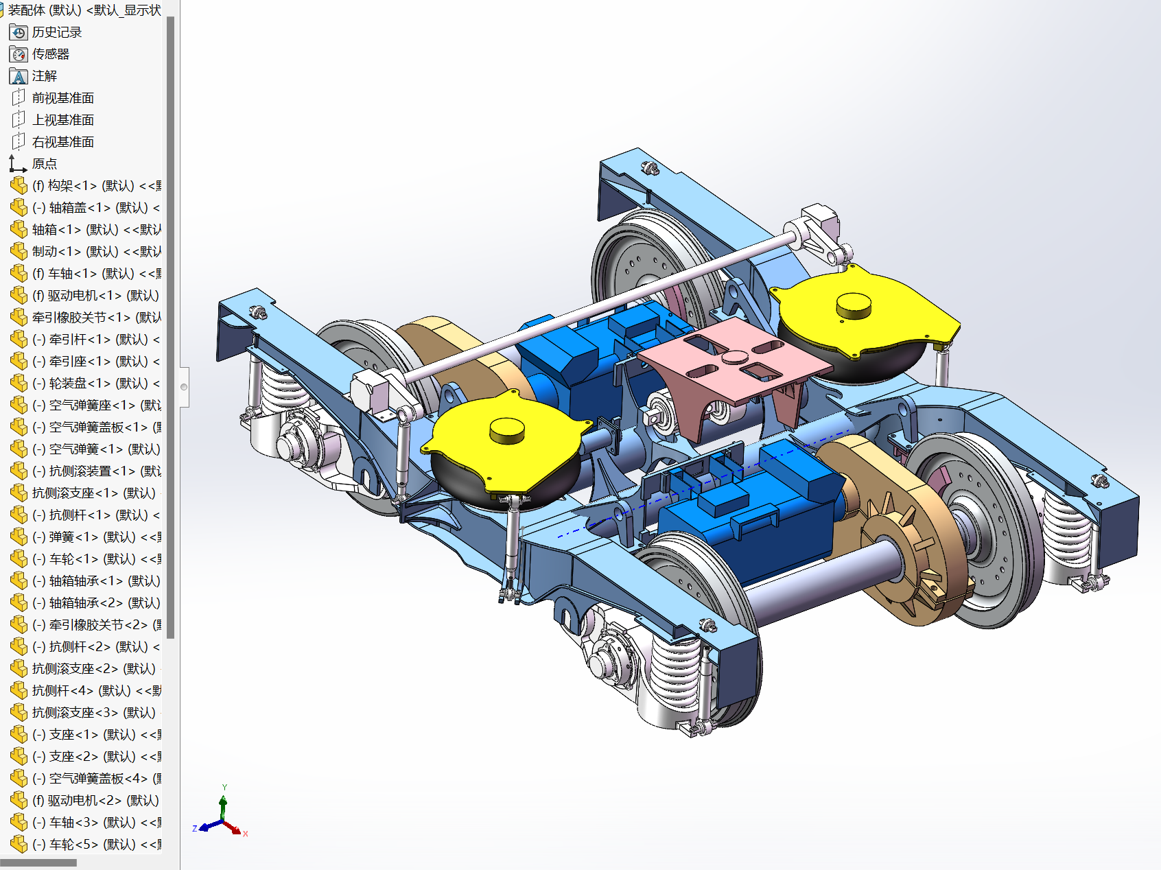Click the part icon beside 驱动电机<1>
Image resolution: width=1161 pixels, height=870 pixels.
[19, 295]
